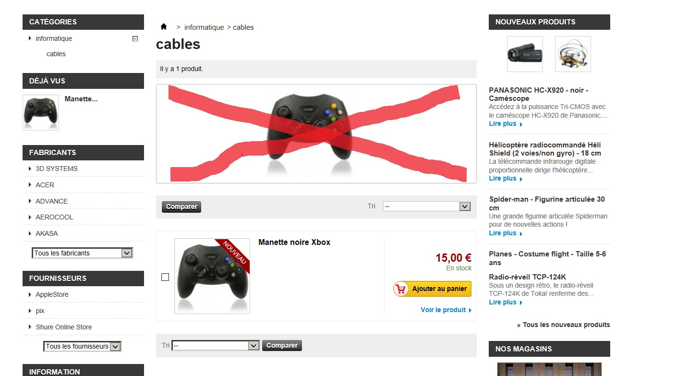Open the ACER manufacturer link
This screenshot has width=700, height=376.
(x=45, y=185)
